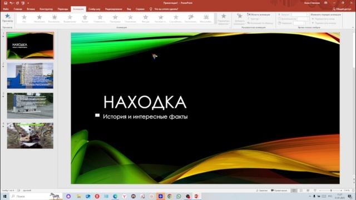
Task: Select the Появление animation effect
Action: click(x=130, y=18)
